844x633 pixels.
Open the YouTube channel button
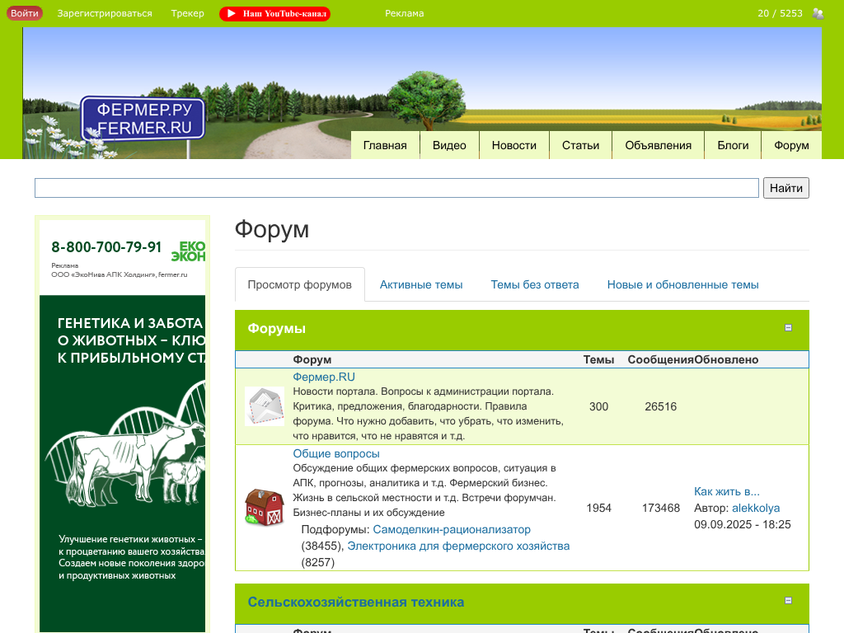(274, 13)
